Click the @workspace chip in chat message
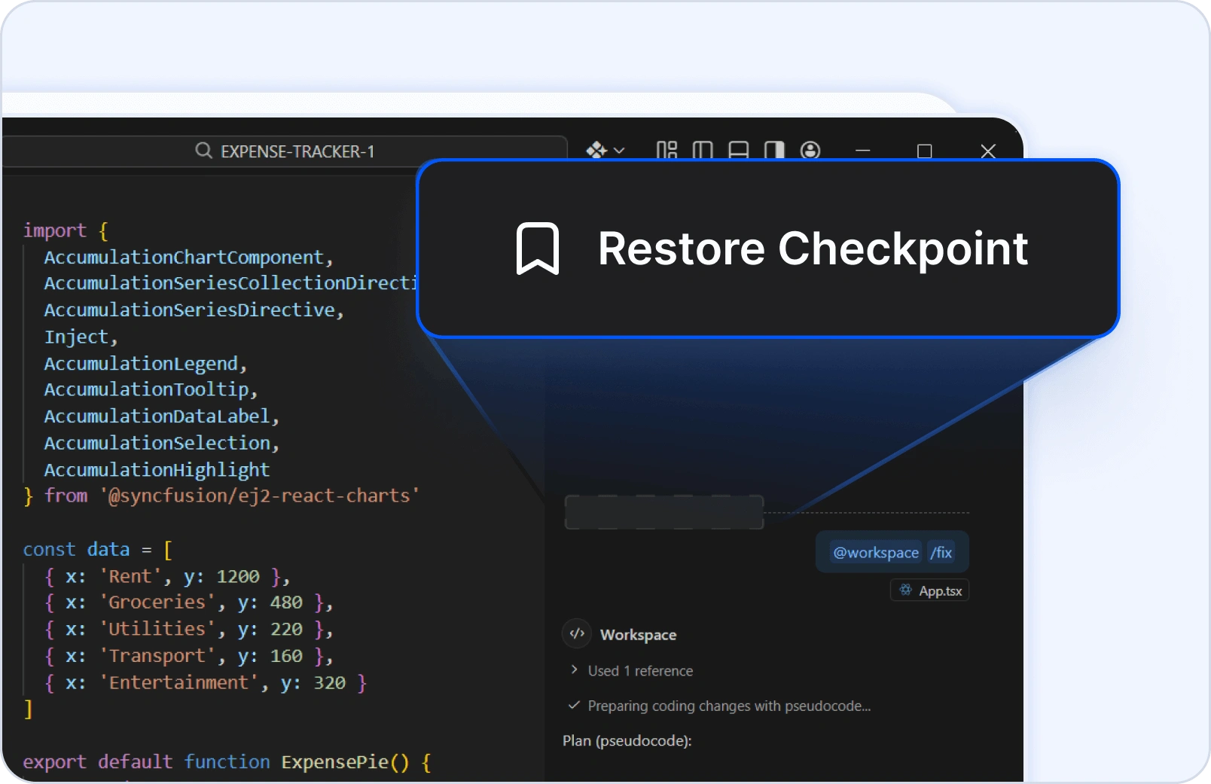1211x784 pixels. pyautogui.click(x=875, y=553)
